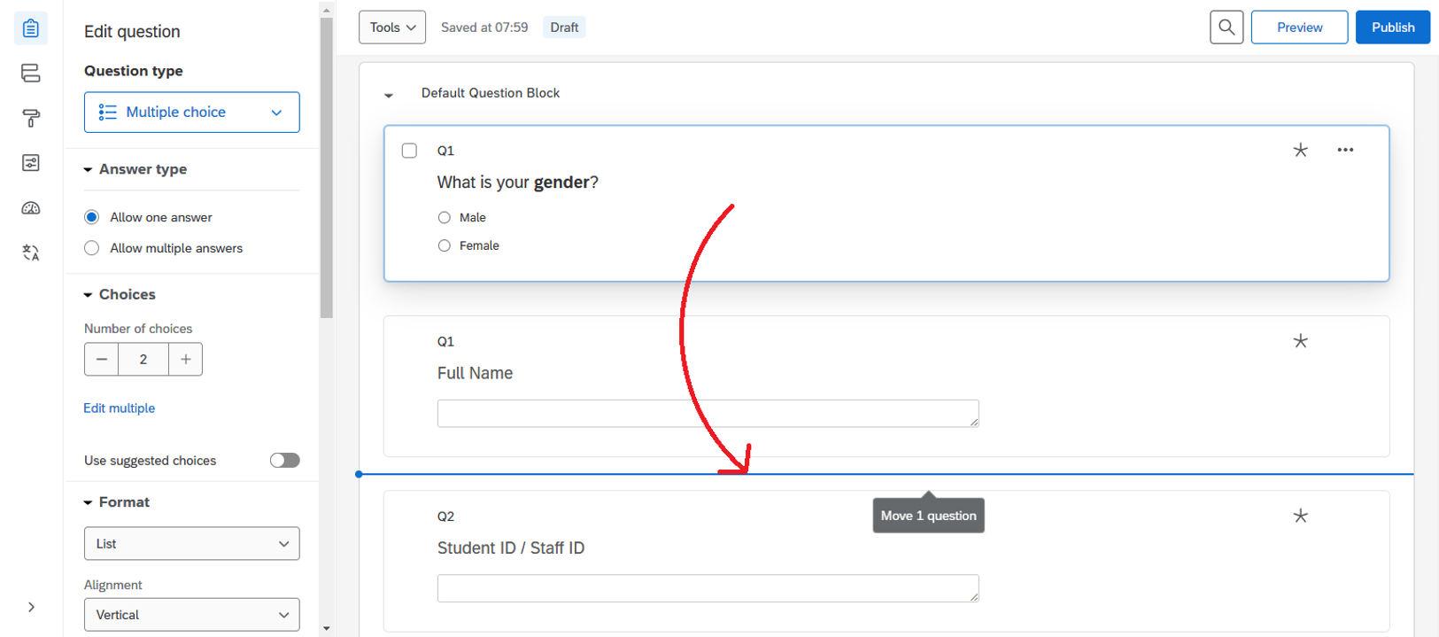The width and height of the screenshot is (1439, 637).
Task: Open the three-dot menu on gender question
Action: point(1345,150)
